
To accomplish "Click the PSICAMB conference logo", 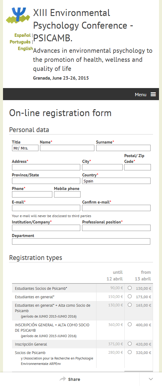I will [x=18, y=16].
